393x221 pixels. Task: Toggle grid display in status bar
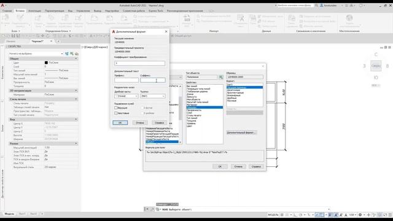click(282, 215)
